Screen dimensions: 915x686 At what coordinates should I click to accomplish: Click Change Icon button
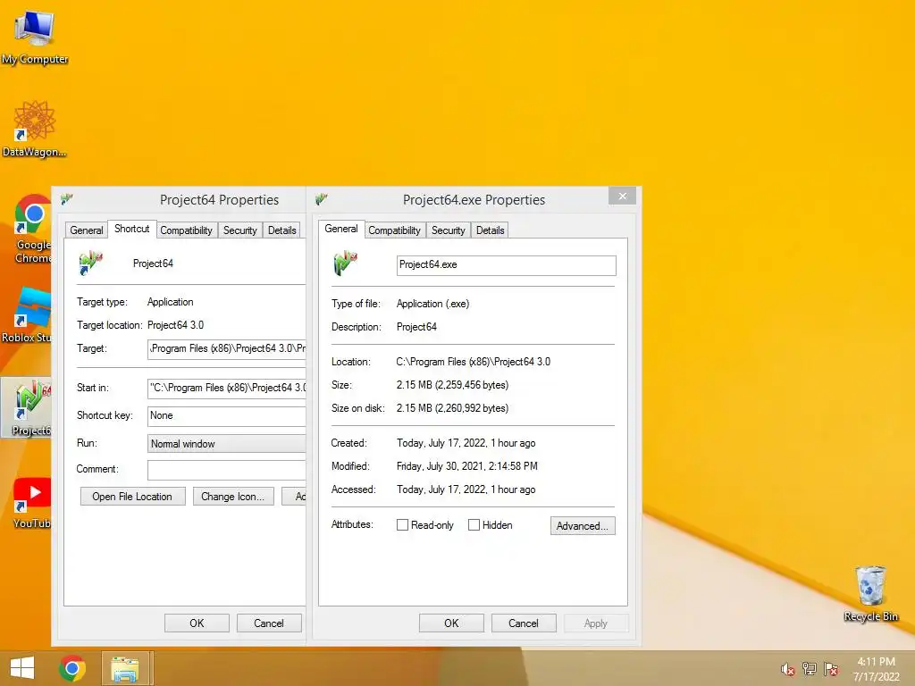pos(233,497)
